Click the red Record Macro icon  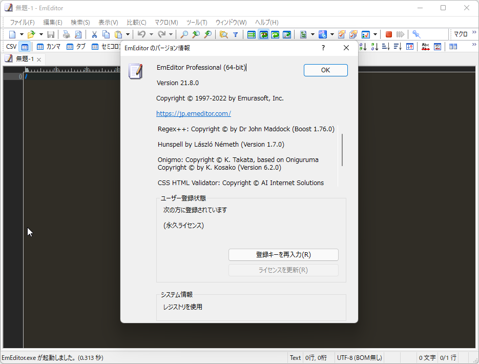coord(388,34)
